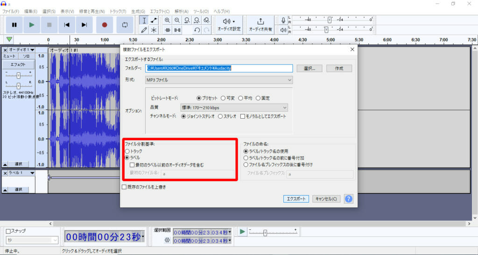Screen dimensions: 478x255
Task: Click Trim audio outside selection icon
Action: (x=168, y=30)
